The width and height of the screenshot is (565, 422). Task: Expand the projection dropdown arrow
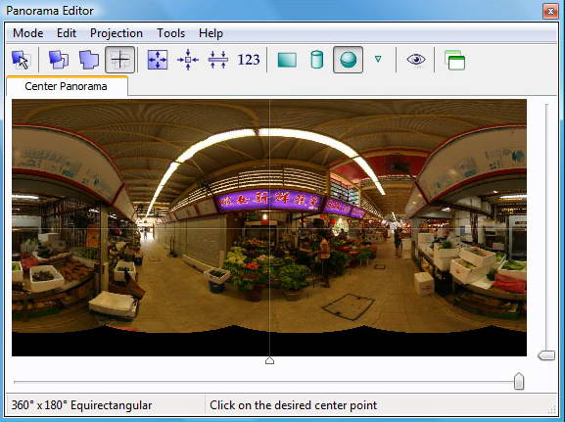pyautogui.click(x=378, y=59)
